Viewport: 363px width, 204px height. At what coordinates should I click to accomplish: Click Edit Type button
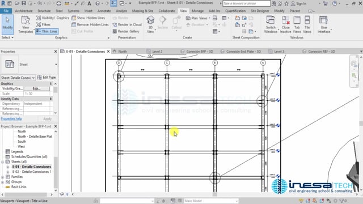click(x=47, y=77)
